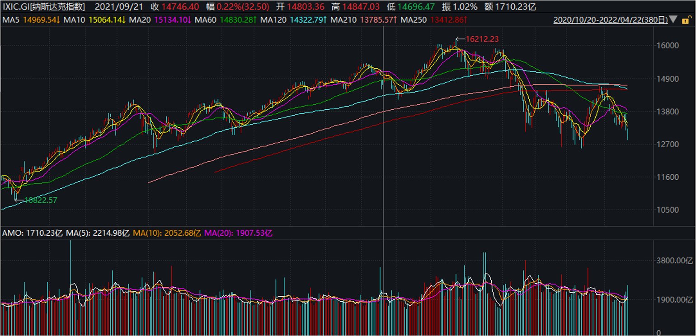The height and width of the screenshot is (336, 696).
Task: Click the 14900 price axis label
Action: pos(667,79)
